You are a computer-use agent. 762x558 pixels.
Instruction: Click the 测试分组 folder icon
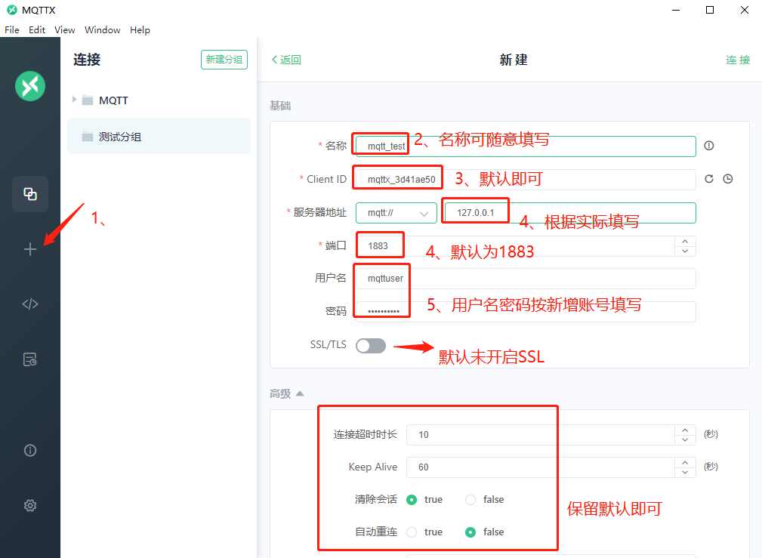88,137
